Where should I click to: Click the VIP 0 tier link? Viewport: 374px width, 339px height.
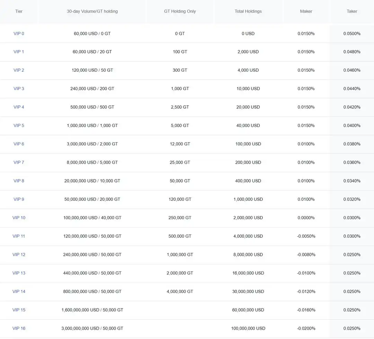[x=19, y=34]
